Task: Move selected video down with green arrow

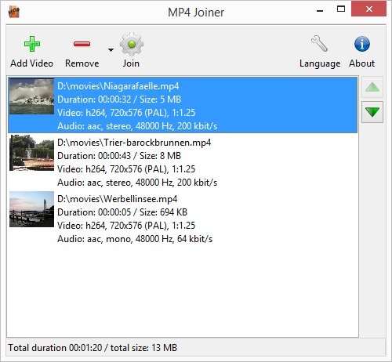Action: (x=372, y=112)
